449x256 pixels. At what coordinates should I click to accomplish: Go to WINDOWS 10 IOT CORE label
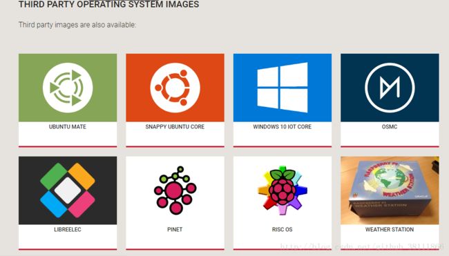(x=283, y=127)
